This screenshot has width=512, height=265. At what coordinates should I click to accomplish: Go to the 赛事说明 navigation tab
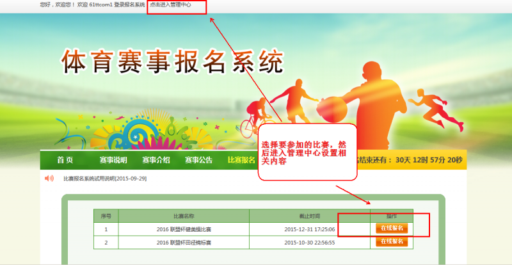pos(113,160)
